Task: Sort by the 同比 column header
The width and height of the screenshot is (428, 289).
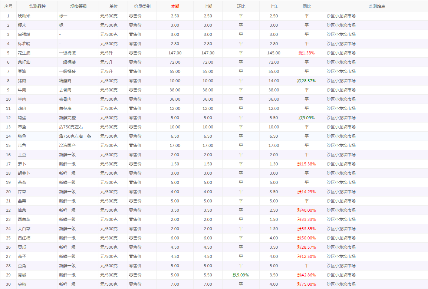Action: pyautogui.click(x=306, y=6)
